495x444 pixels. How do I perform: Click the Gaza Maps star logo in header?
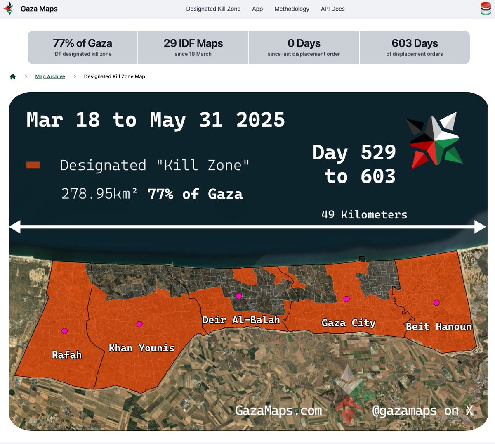click(x=9, y=9)
